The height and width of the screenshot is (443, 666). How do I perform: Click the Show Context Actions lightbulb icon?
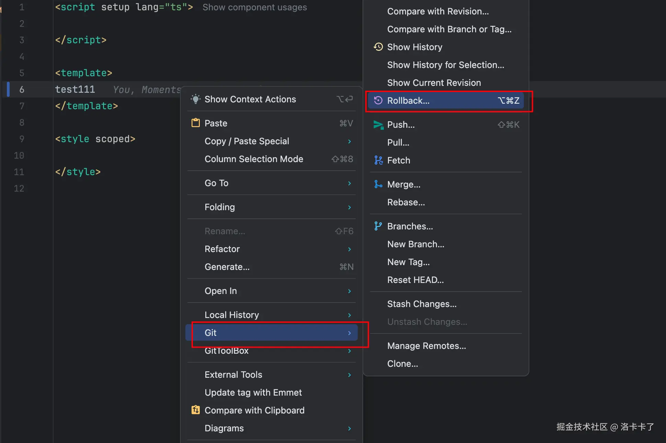[x=195, y=99]
